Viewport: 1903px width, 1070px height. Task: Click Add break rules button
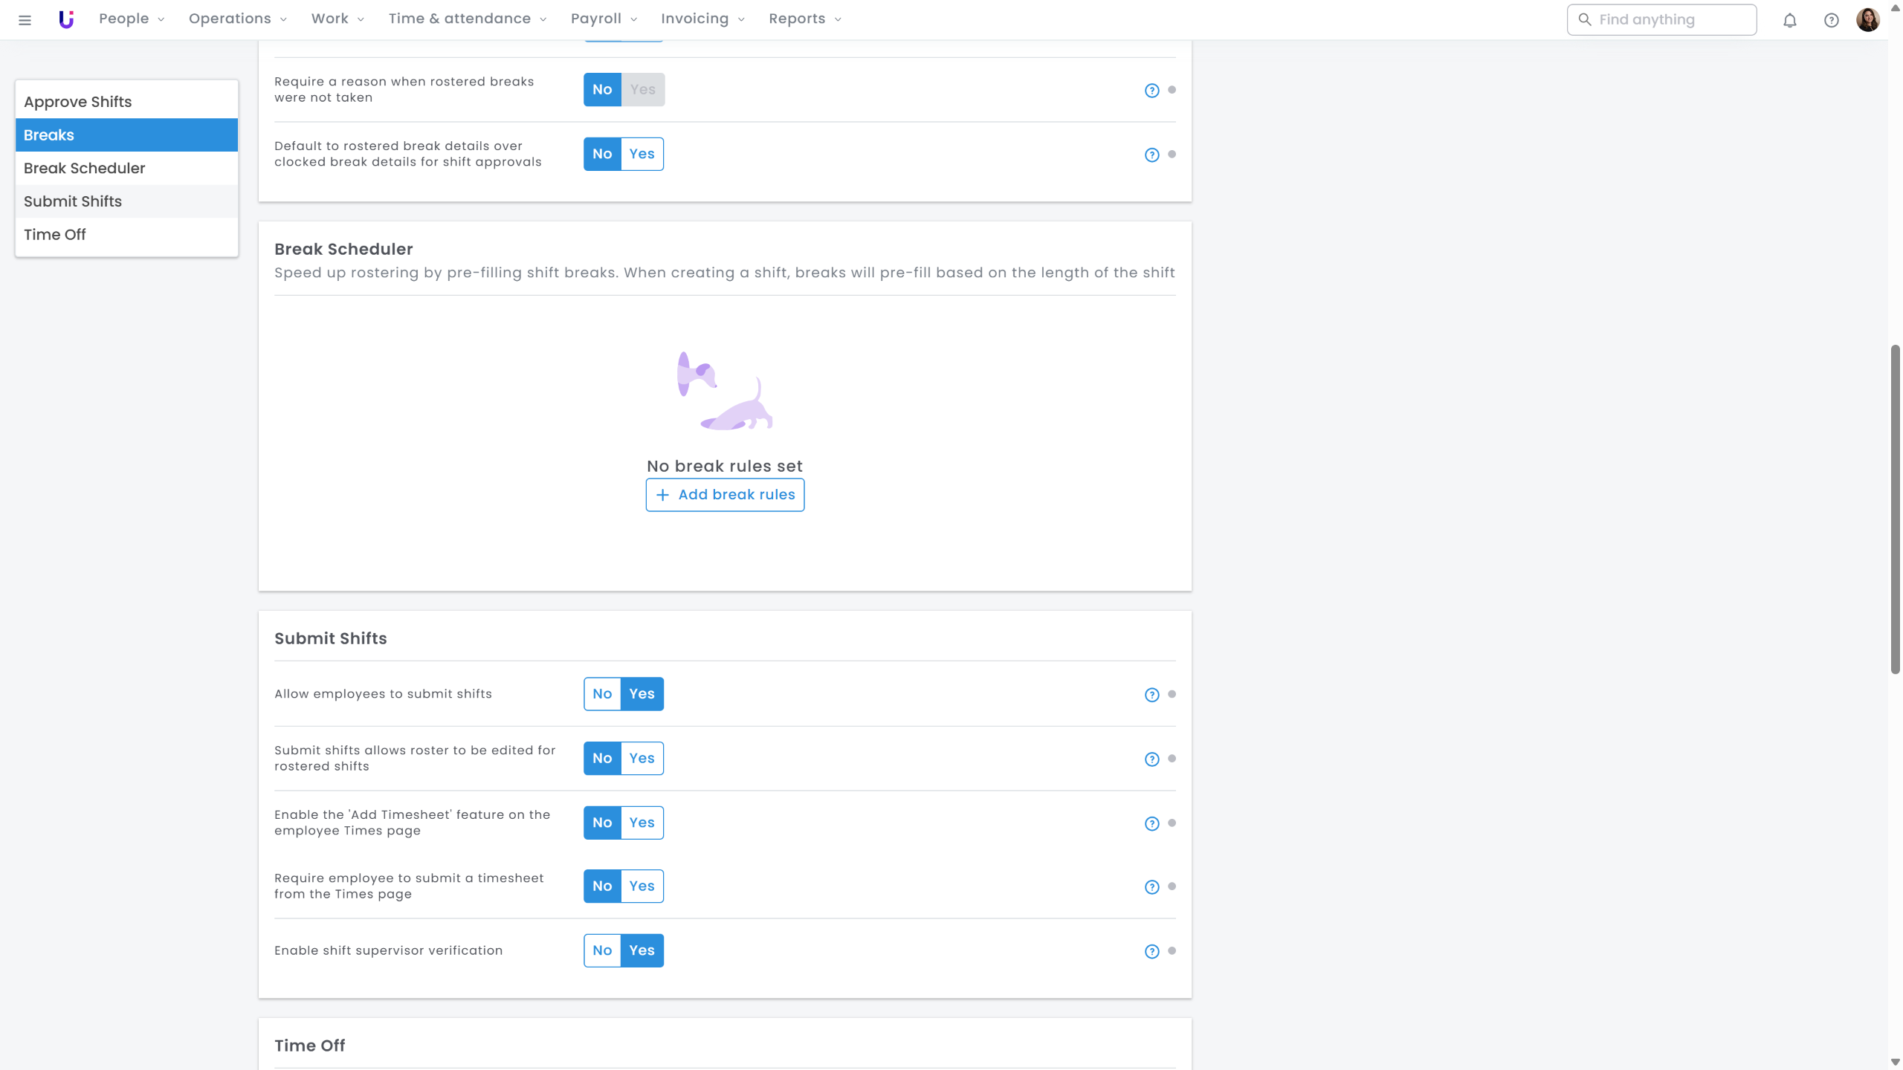click(x=725, y=495)
